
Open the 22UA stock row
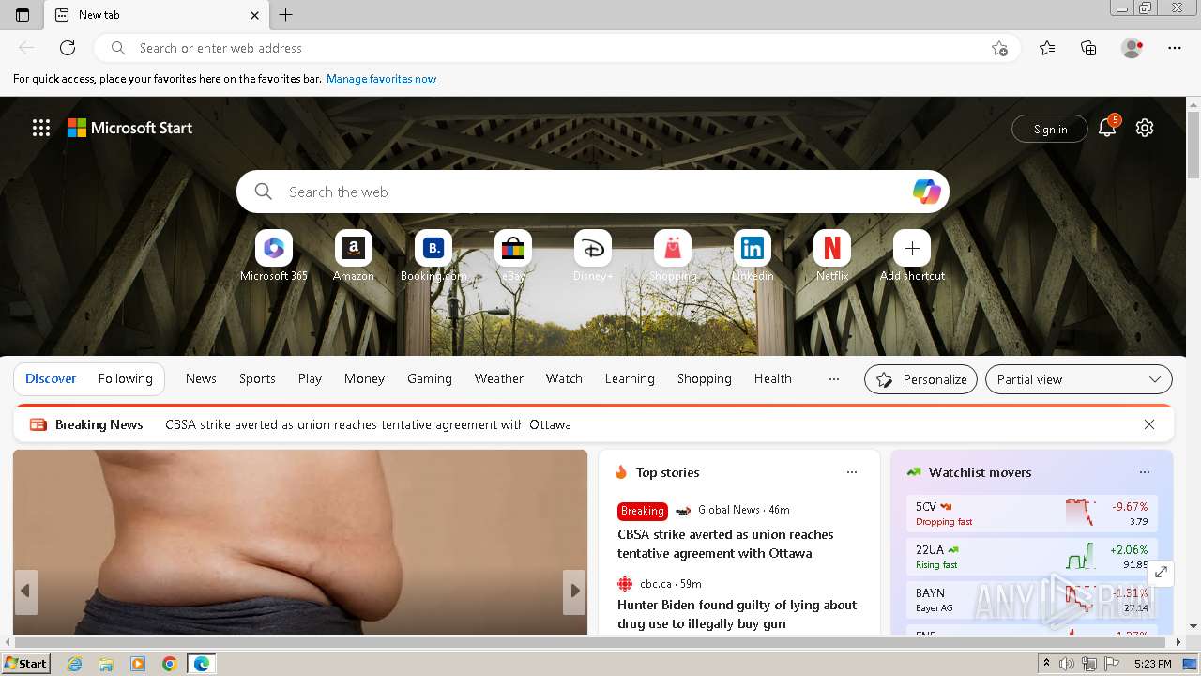point(1031,557)
